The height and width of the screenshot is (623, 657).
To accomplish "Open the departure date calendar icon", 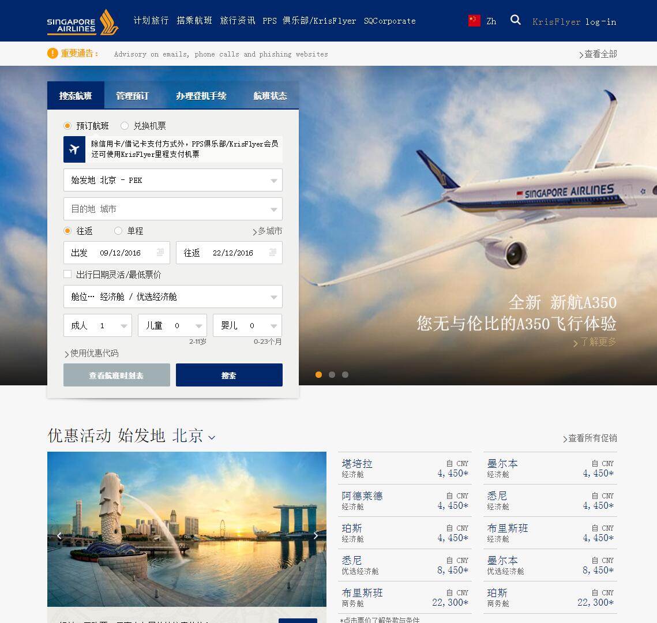I will (x=160, y=252).
